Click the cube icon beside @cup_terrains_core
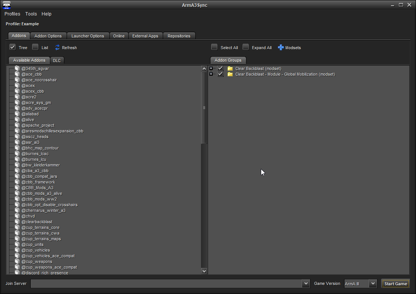 pyautogui.click(x=17, y=227)
